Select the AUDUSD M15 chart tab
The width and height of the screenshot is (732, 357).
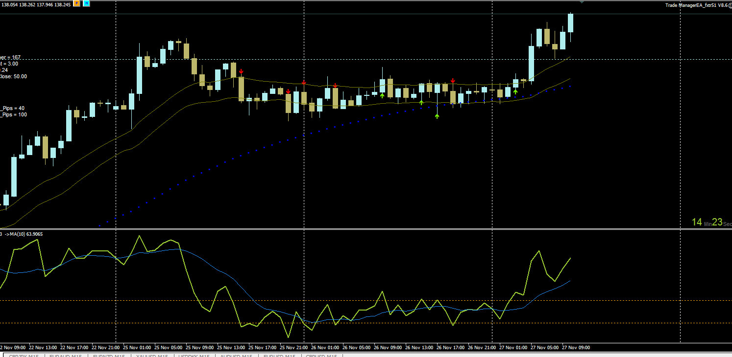(x=236, y=355)
